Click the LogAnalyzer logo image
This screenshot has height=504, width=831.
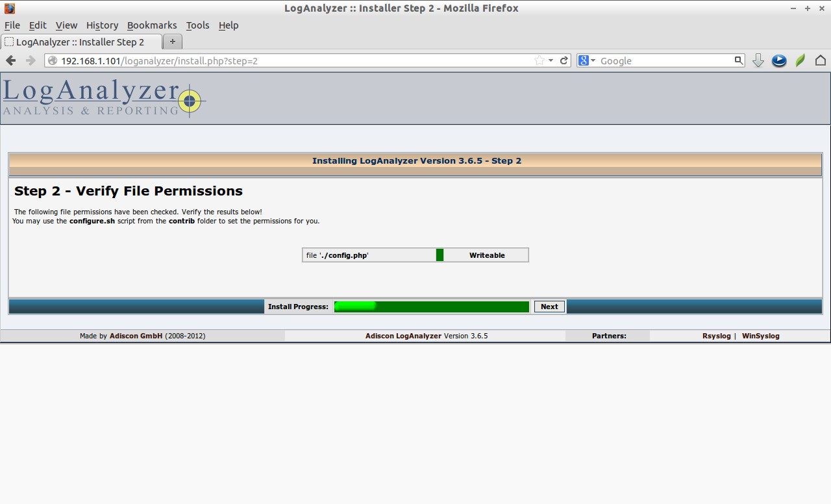click(x=104, y=98)
